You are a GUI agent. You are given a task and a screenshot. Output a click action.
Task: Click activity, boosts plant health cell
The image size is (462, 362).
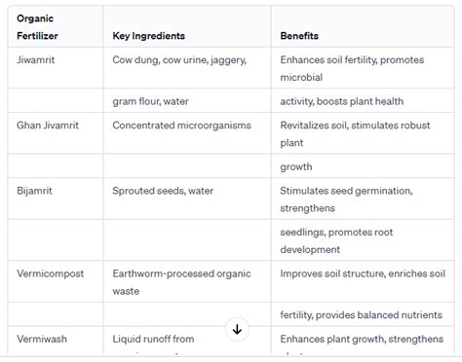[x=363, y=100]
